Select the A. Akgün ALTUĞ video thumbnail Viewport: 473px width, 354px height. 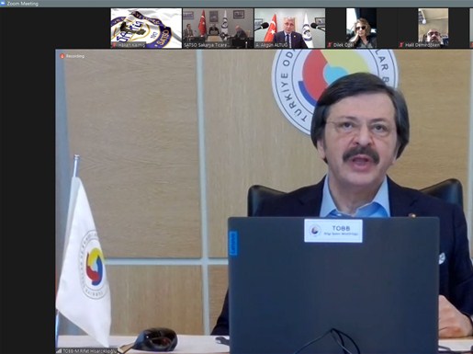pyautogui.click(x=289, y=29)
